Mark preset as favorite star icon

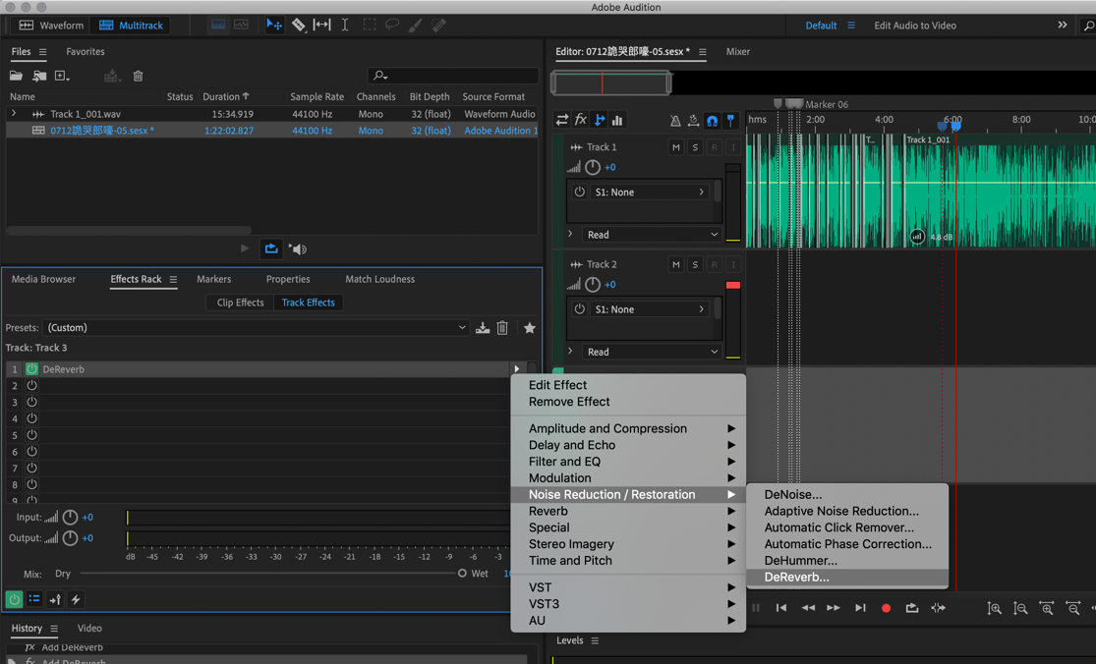[529, 327]
